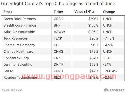Click the Value ($M) column header text
126x93 pixels.
click(x=83, y=12)
